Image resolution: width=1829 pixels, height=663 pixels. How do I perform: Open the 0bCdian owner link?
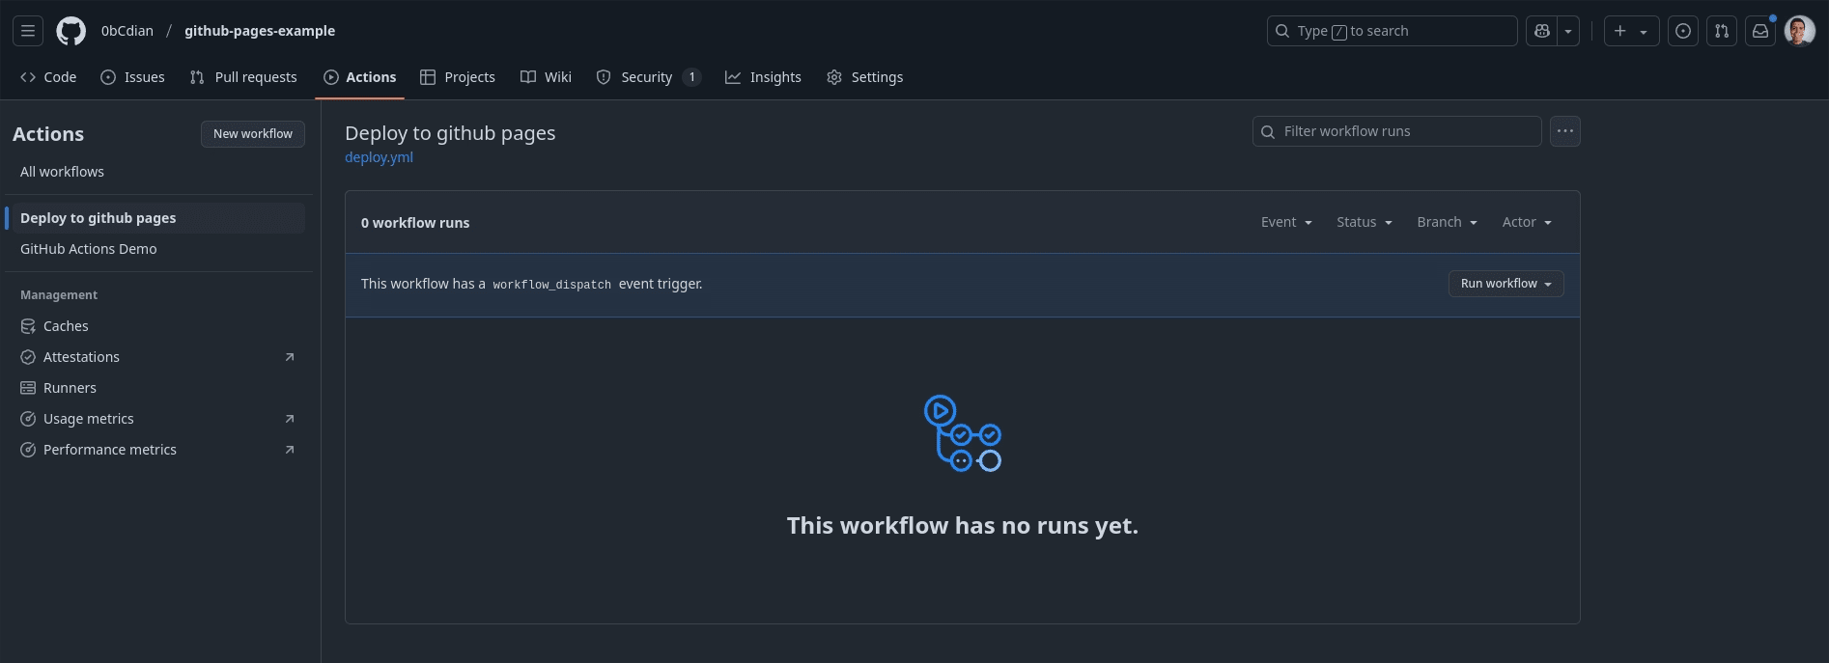(127, 31)
